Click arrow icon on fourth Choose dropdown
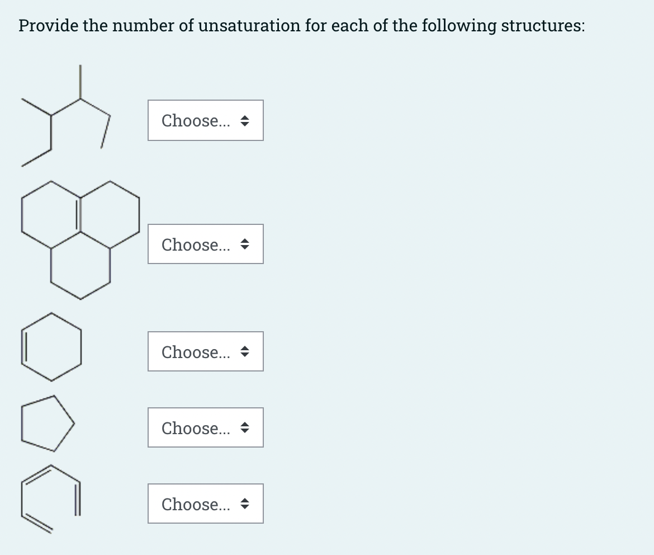Viewport: 654px width, 555px height. (245, 428)
